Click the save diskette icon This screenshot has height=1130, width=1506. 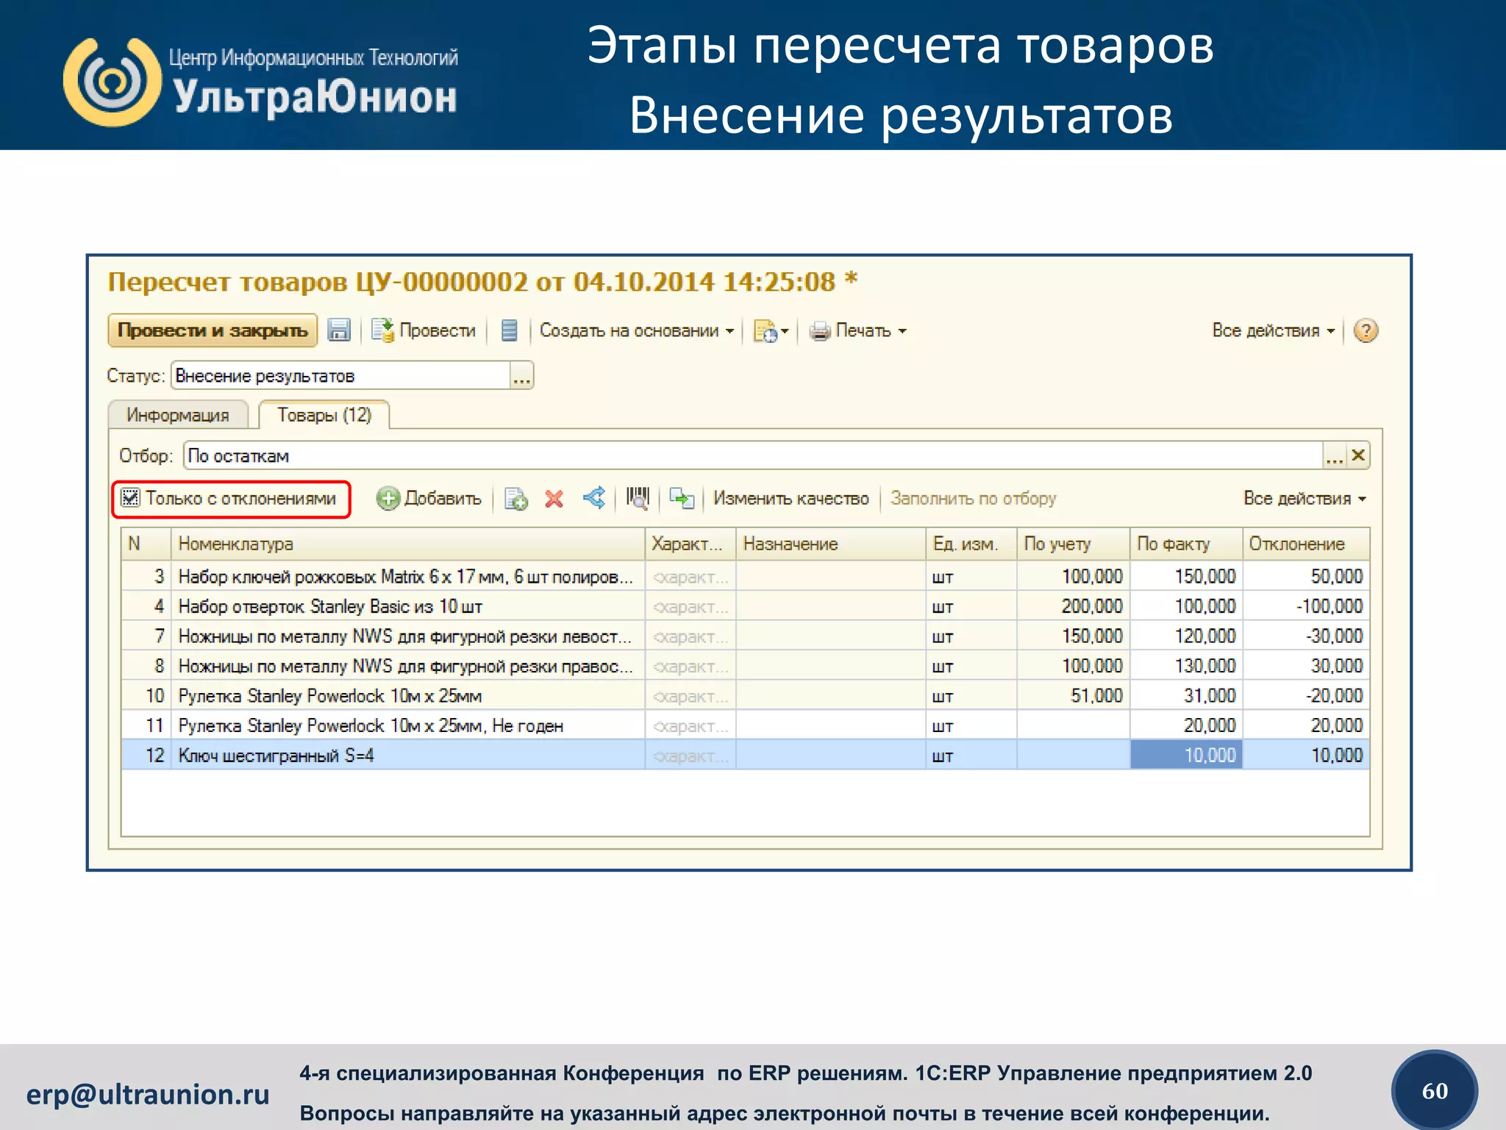[x=338, y=330]
